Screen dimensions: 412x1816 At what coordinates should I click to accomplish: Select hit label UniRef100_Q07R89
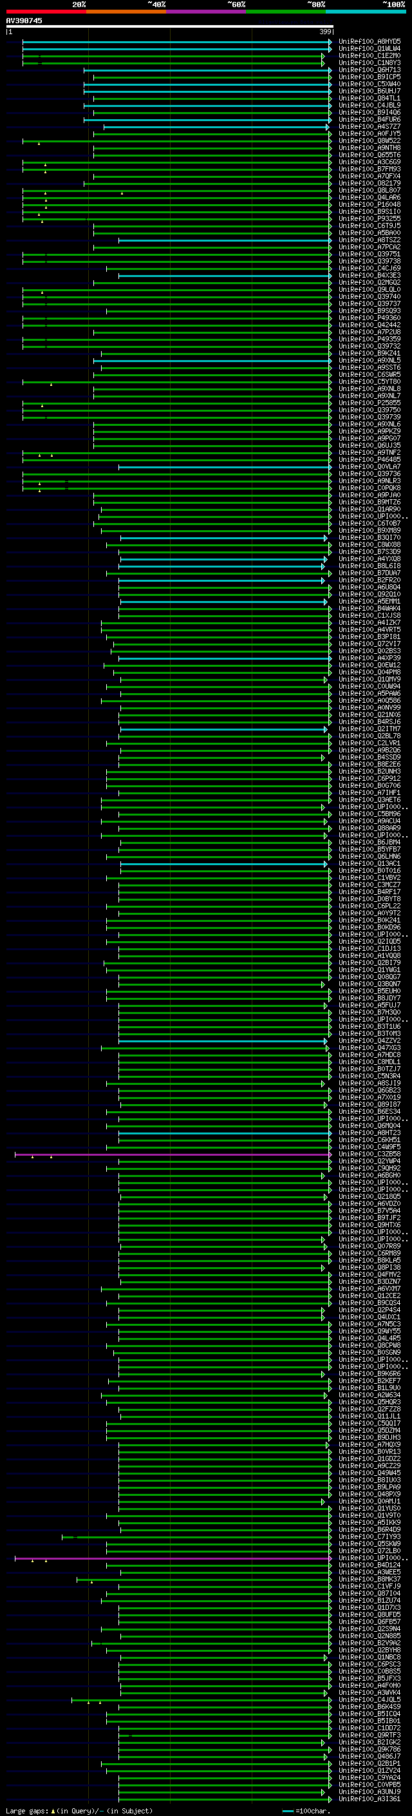[x=369, y=1247]
